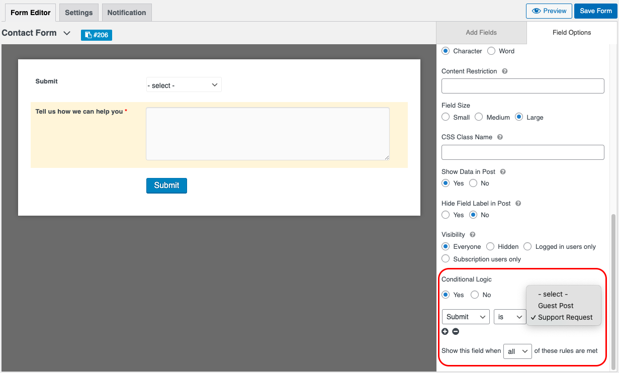Click inside the CSS Class Name field
This screenshot has height=373, width=619.
(x=522, y=152)
